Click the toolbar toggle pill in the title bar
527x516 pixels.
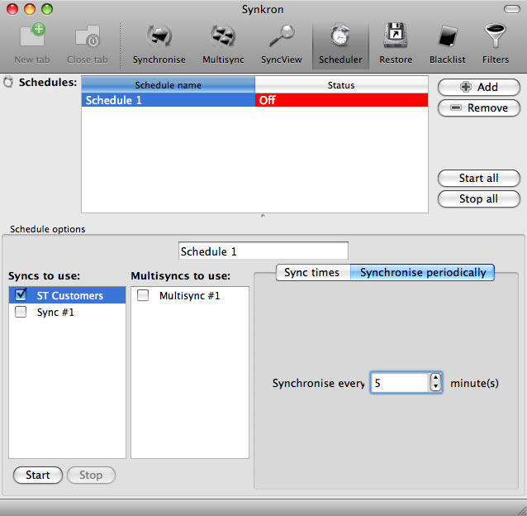click(511, 9)
